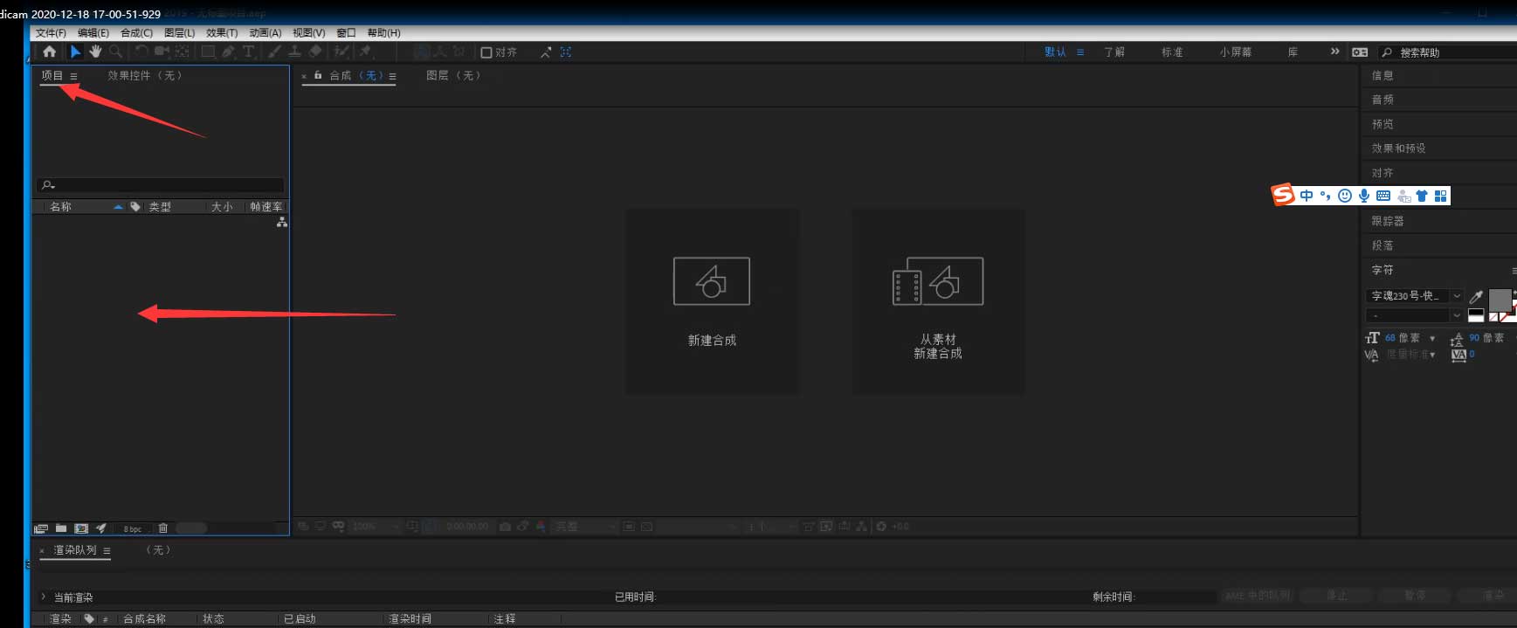Click the 8 bpc color depth button
The height and width of the screenshot is (628, 1517).
[x=133, y=528]
